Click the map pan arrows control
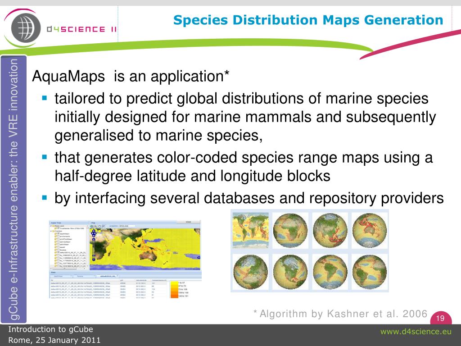 click(94, 233)
